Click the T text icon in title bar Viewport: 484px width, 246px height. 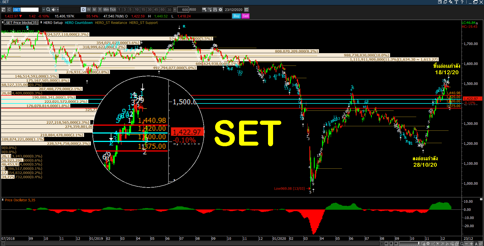click(x=456, y=2)
